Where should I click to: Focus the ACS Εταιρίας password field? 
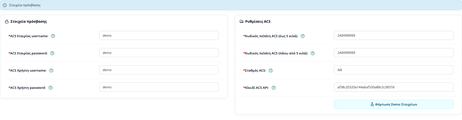[159, 53]
